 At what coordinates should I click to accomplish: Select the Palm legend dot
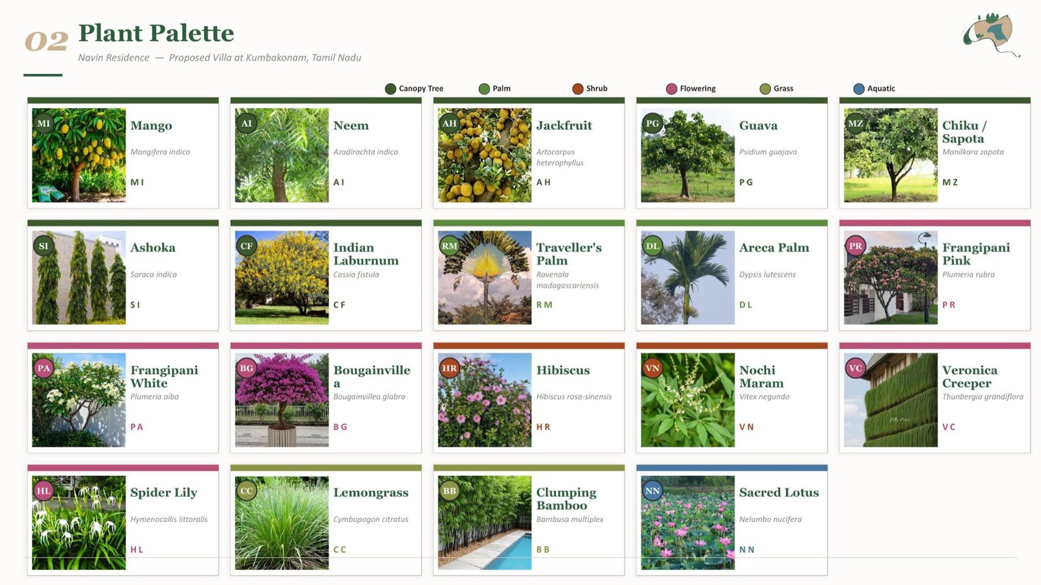point(484,88)
